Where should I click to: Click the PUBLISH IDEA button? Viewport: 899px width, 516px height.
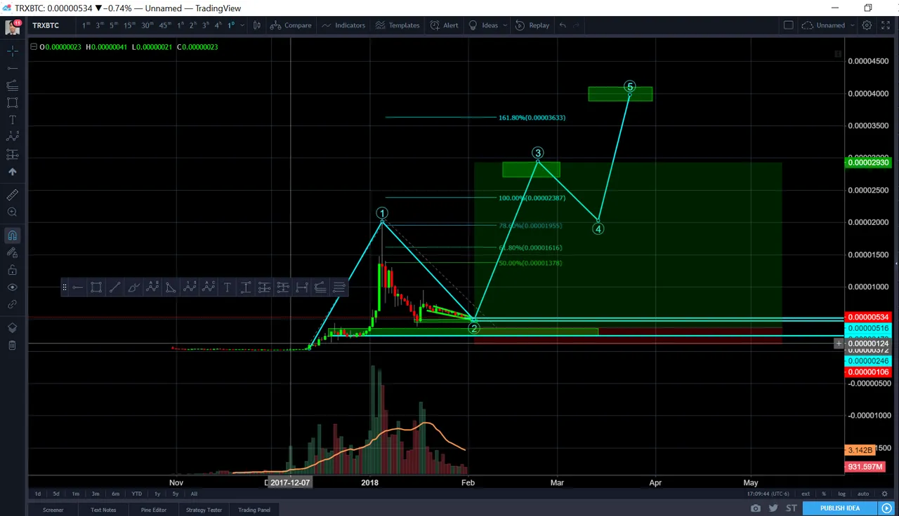pyautogui.click(x=839, y=508)
